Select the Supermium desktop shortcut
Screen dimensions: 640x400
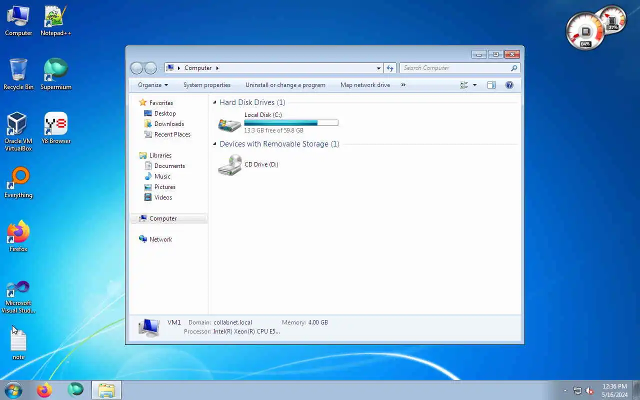coord(55,75)
